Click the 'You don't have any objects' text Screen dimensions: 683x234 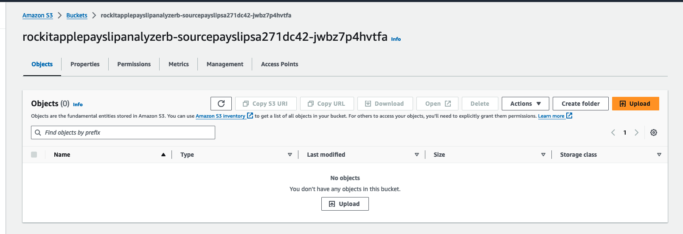345,189
